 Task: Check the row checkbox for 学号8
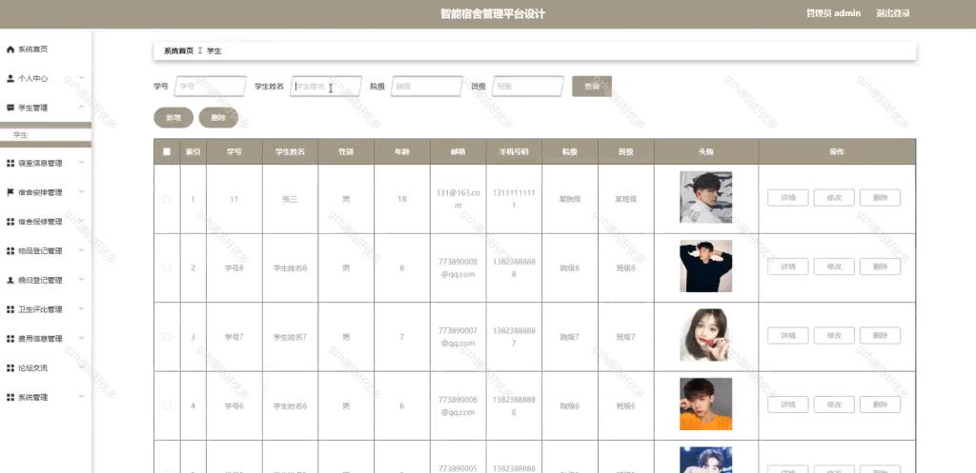166,267
